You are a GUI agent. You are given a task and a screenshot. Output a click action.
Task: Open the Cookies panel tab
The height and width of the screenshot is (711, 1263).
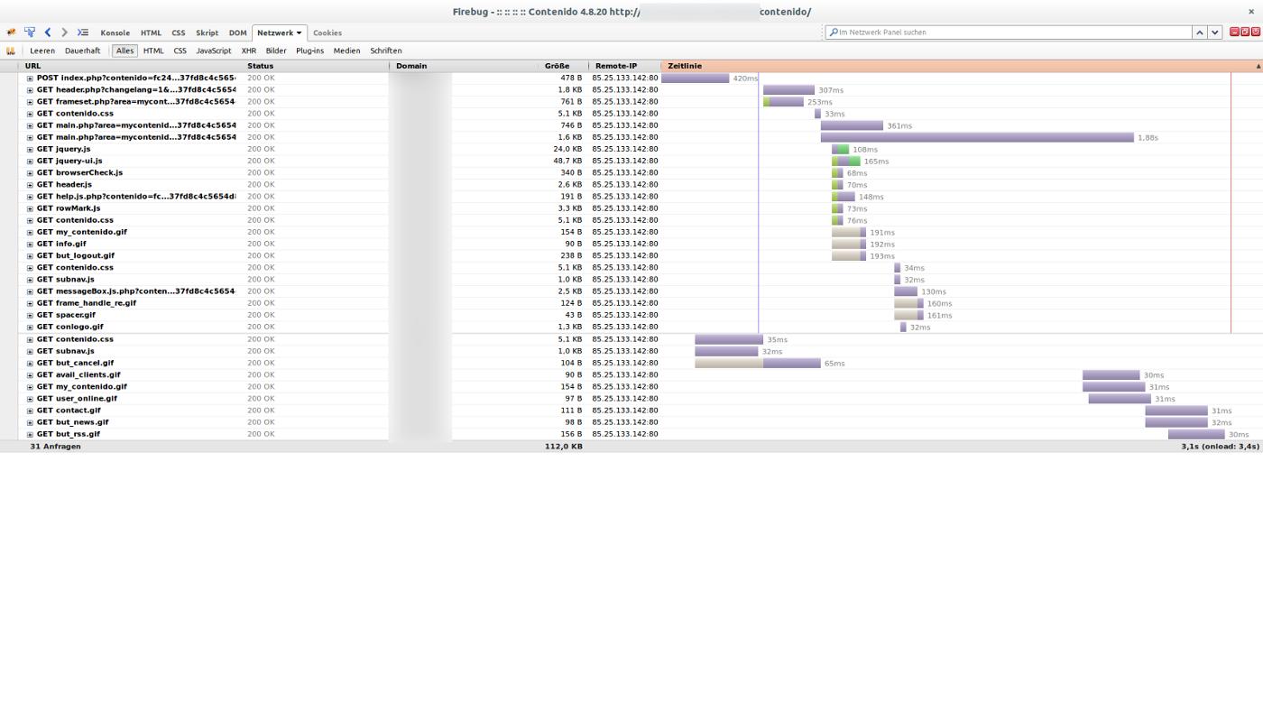pyautogui.click(x=327, y=33)
